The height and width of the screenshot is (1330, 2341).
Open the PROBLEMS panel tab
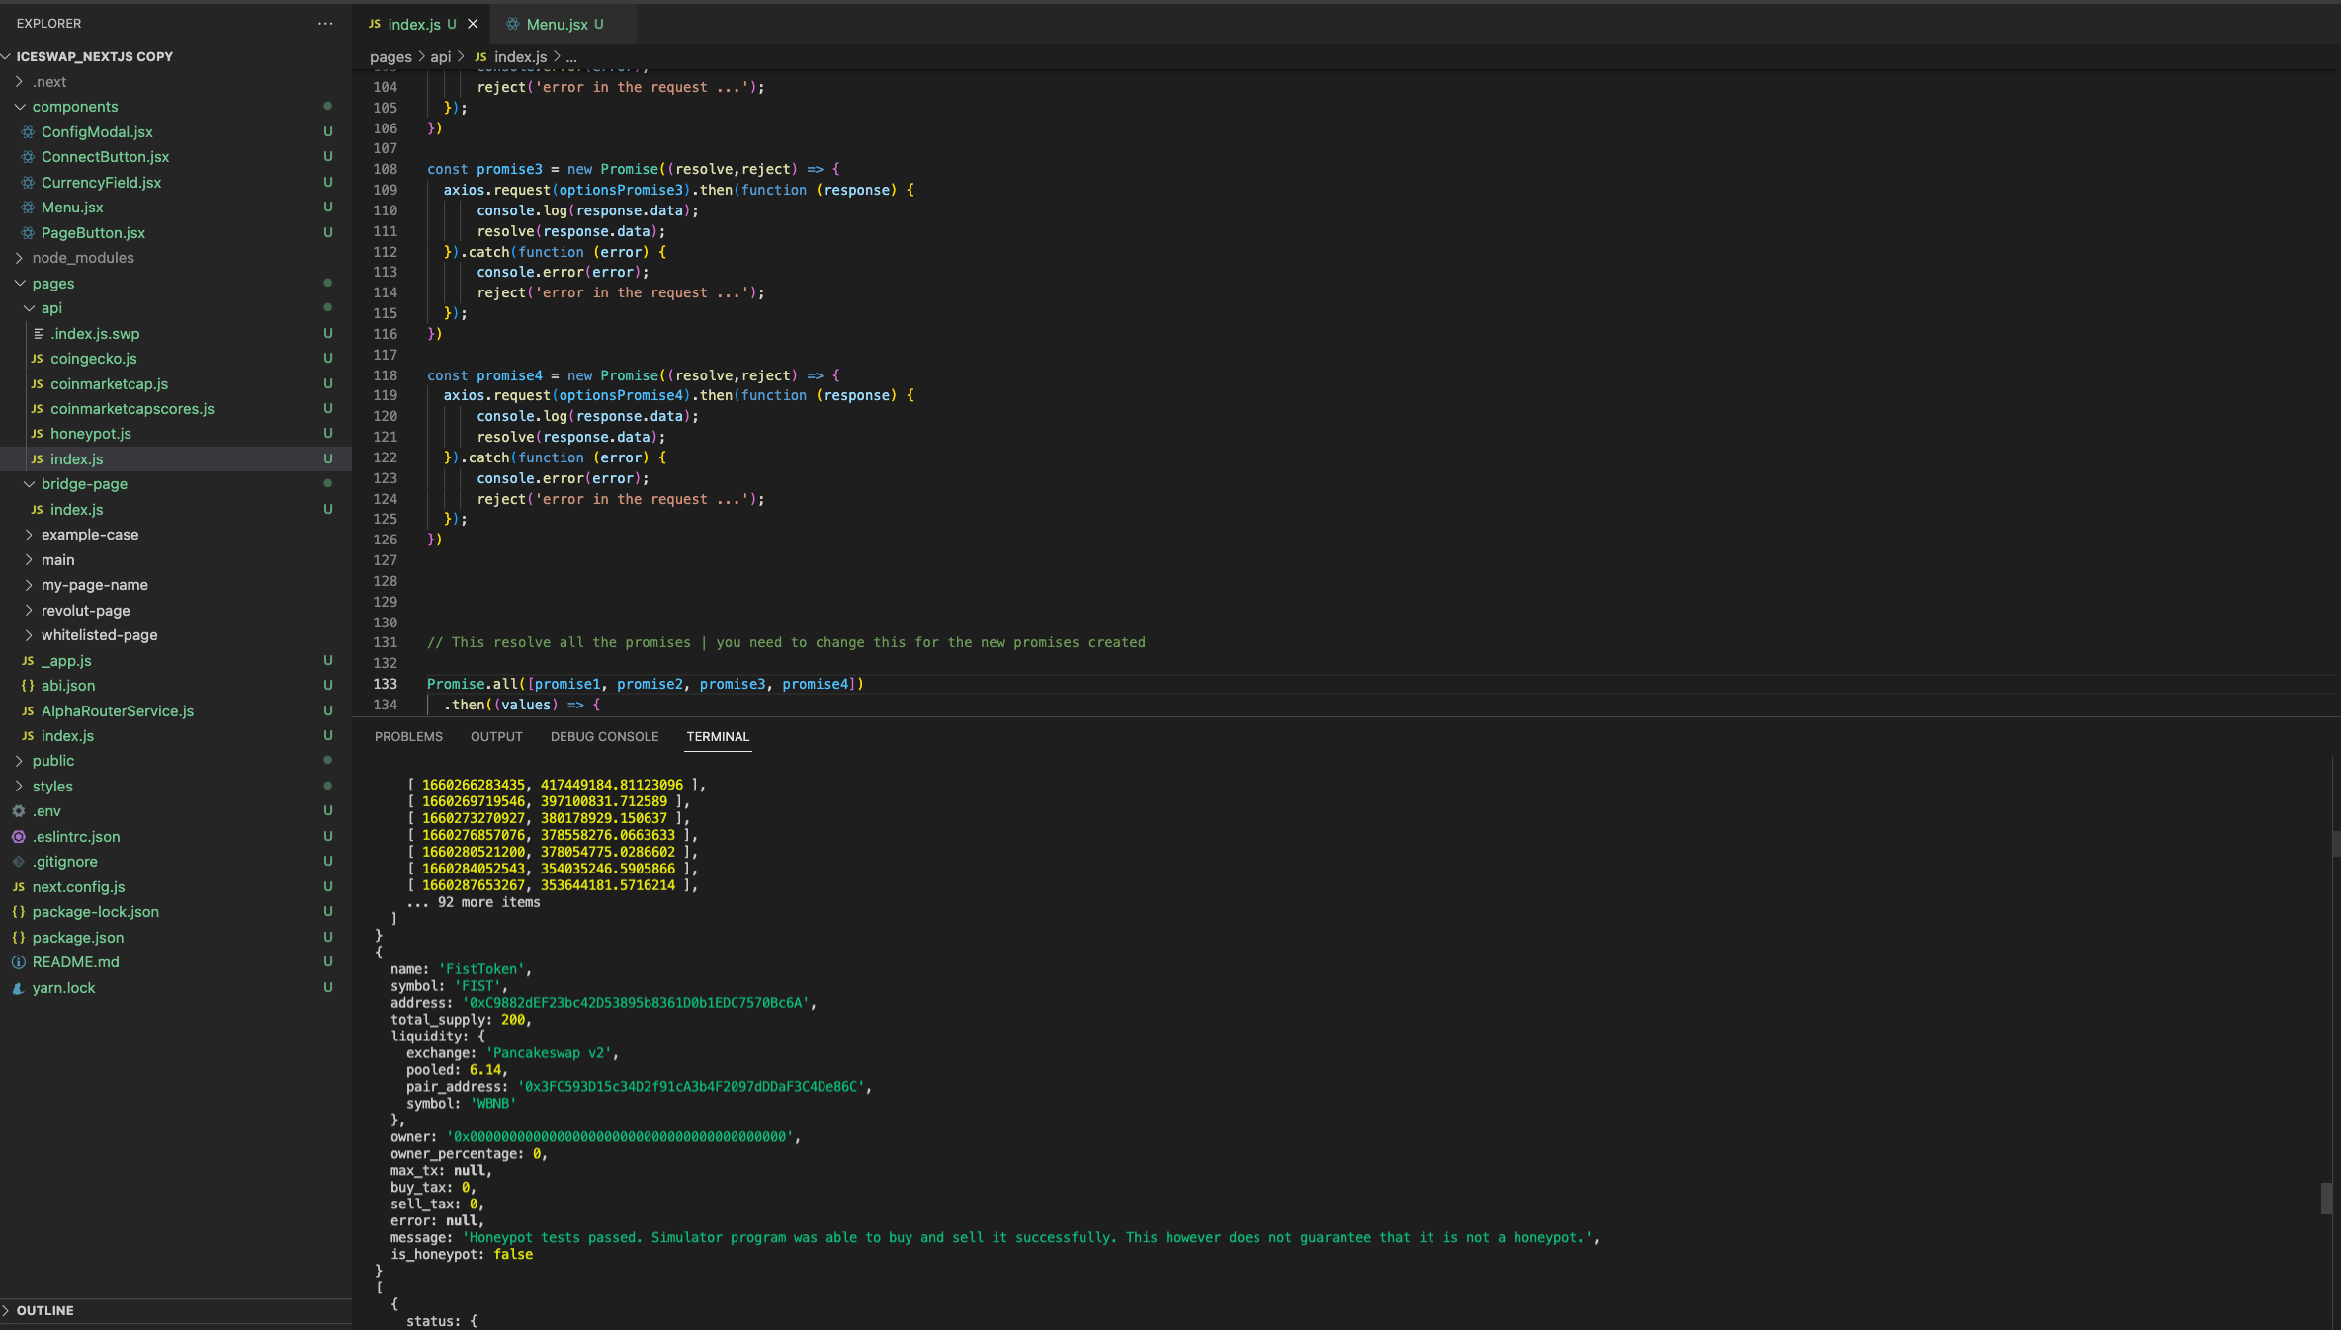click(x=408, y=737)
